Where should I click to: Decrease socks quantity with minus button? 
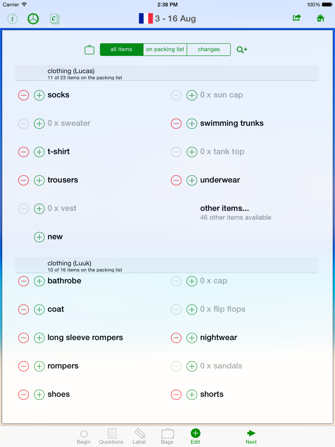pos(23,95)
